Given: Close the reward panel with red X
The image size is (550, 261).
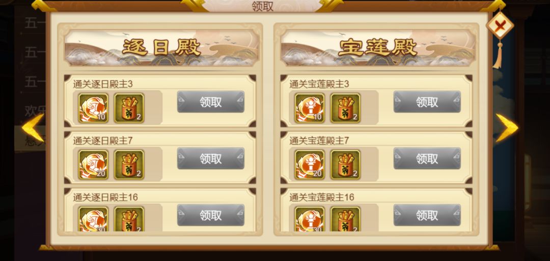Looking at the screenshot, I should [x=500, y=25].
